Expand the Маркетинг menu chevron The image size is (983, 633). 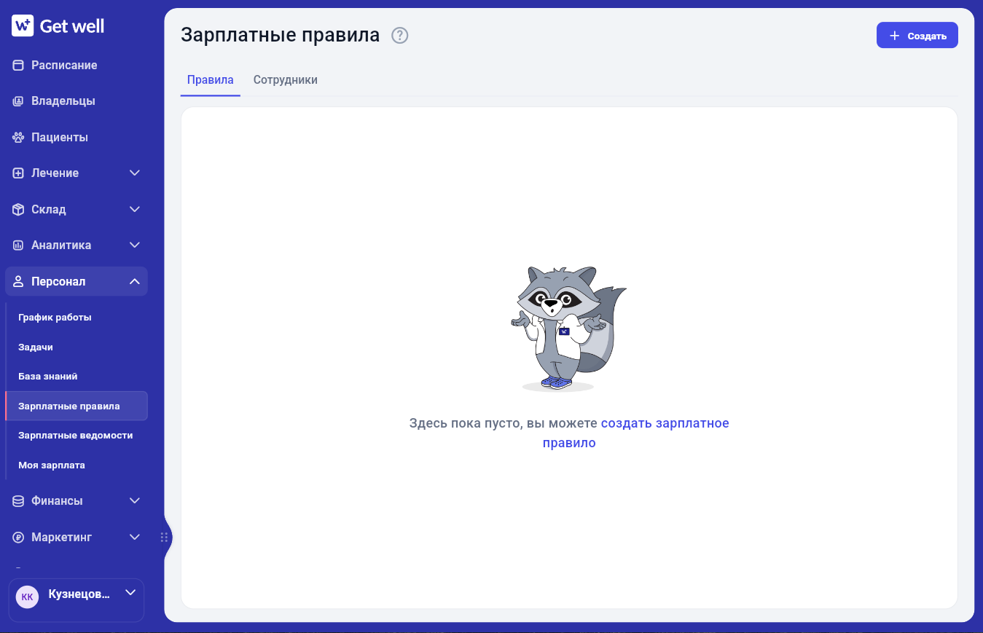135,538
